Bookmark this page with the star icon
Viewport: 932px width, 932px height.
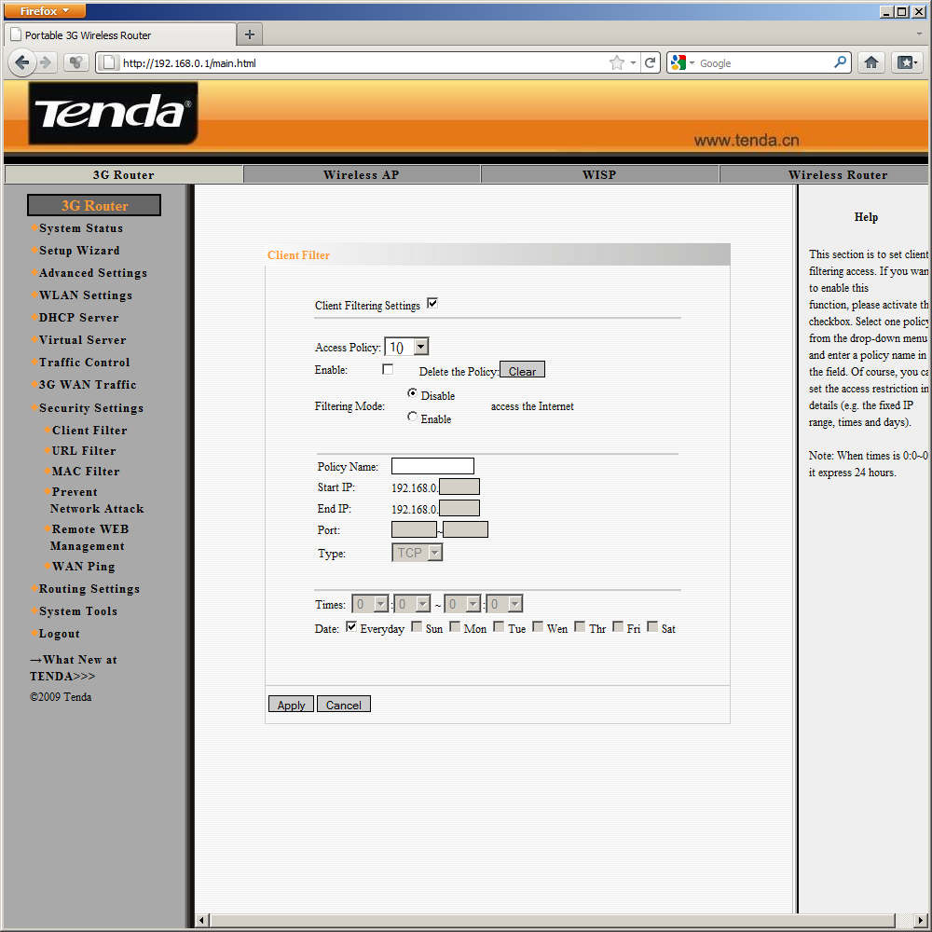coord(617,62)
